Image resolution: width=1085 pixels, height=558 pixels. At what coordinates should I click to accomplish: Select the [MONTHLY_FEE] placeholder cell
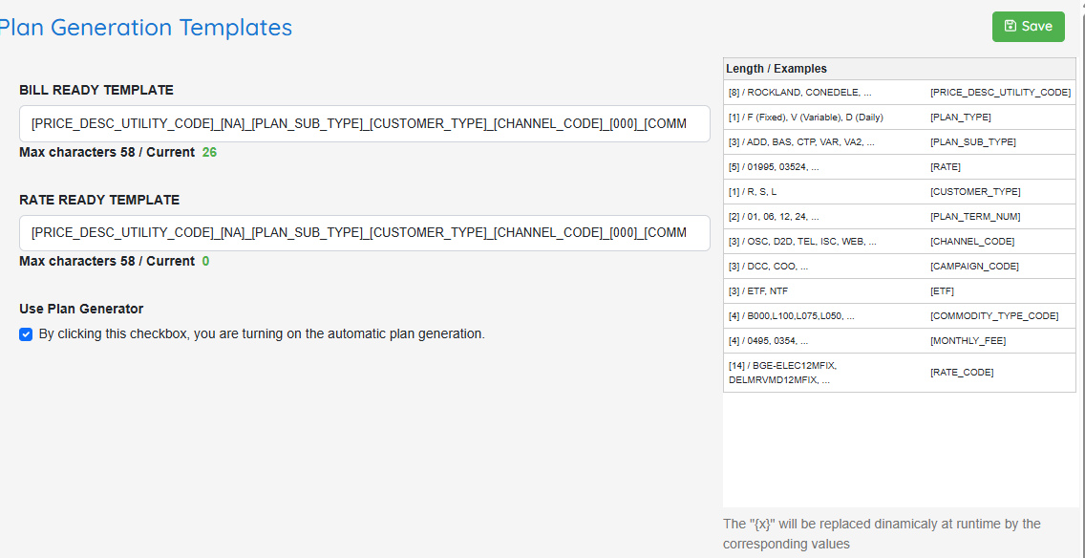pyautogui.click(x=1001, y=340)
